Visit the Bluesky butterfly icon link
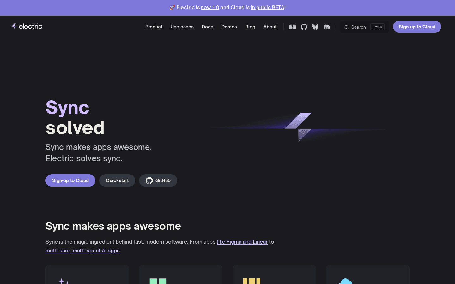The width and height of the screenshot is (455, 284). (315, 27)
